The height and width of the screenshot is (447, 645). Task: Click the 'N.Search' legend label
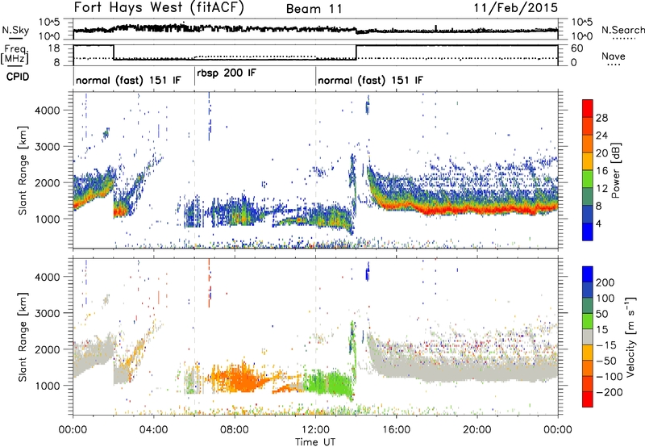click(x=622, y=30)
